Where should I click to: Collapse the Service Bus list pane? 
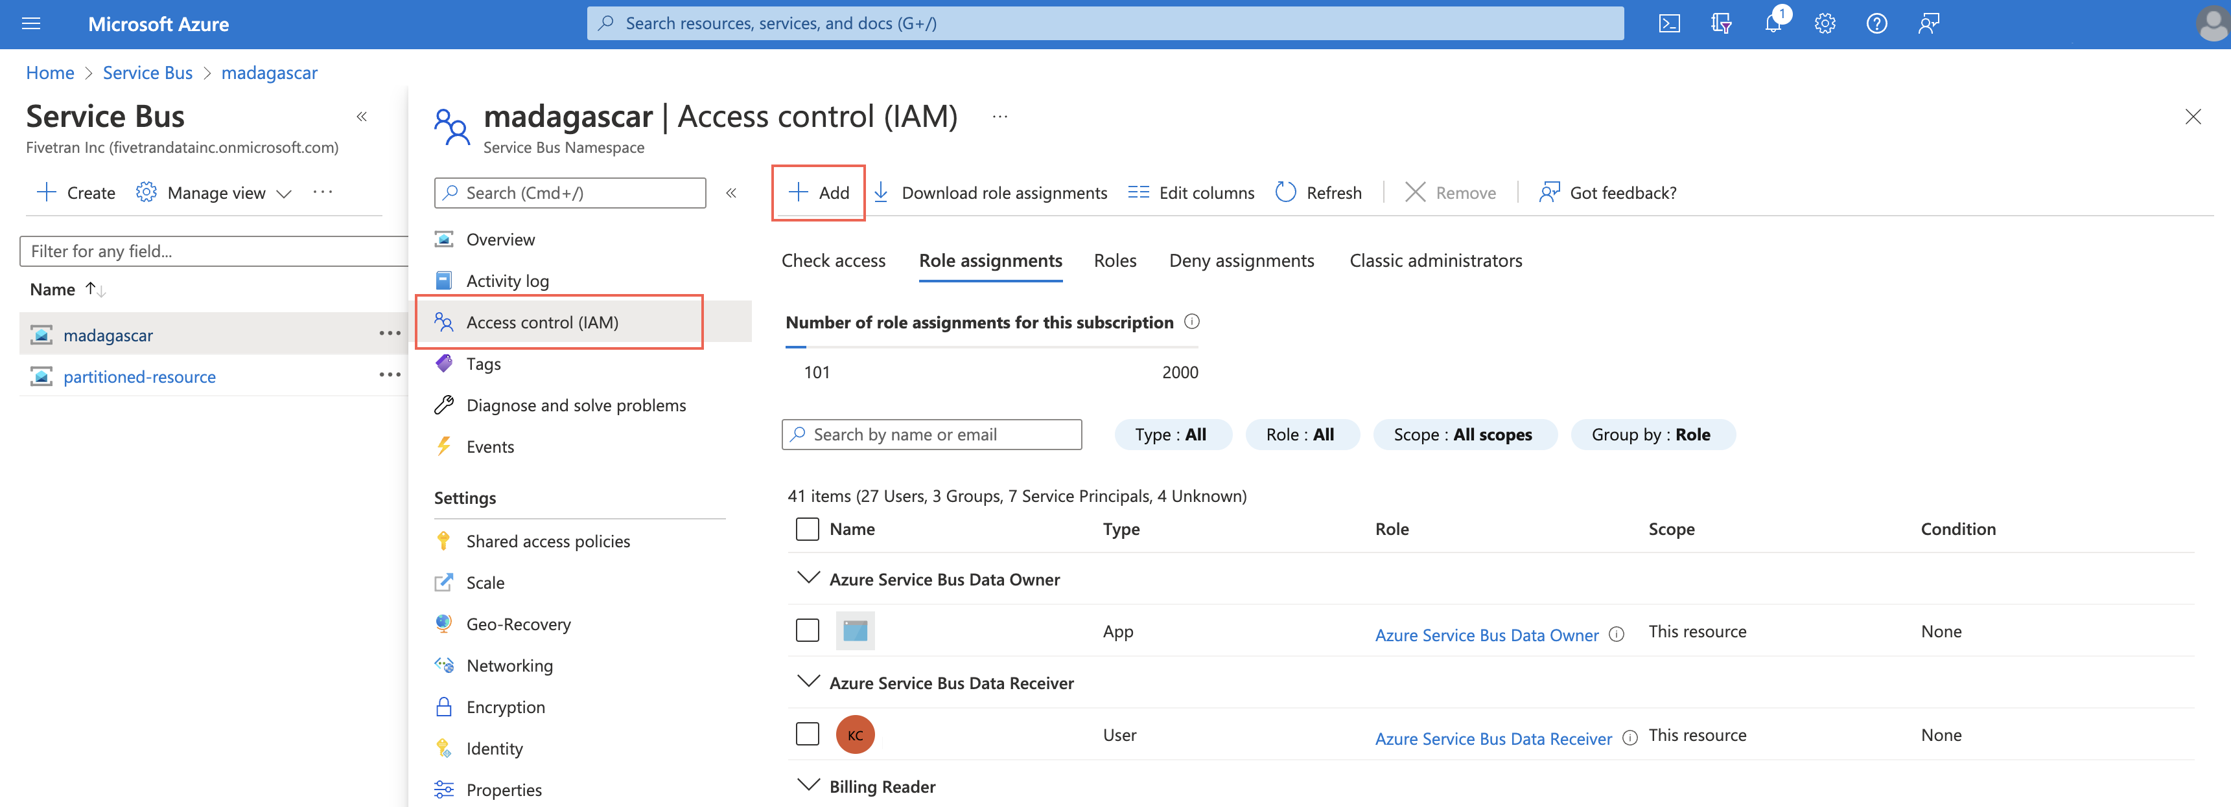(362, 116)
